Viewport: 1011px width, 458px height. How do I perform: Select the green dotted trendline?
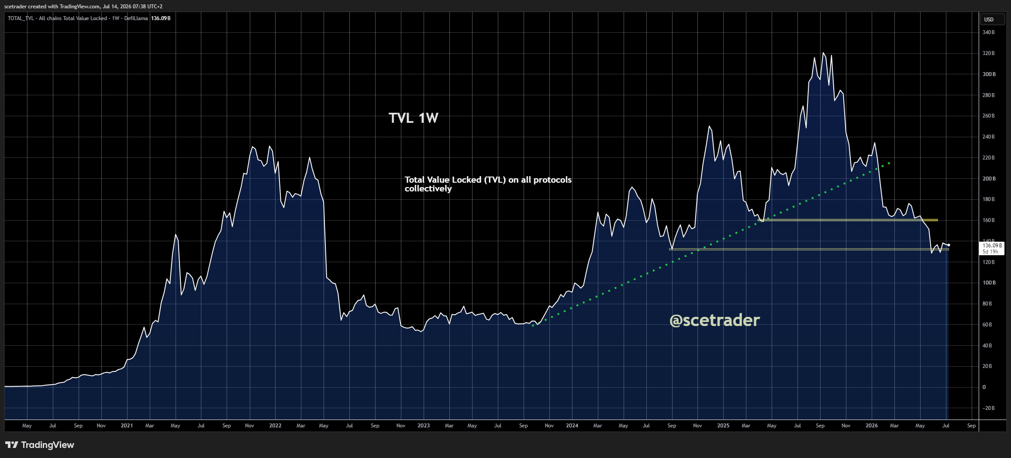tap(711, 245)
